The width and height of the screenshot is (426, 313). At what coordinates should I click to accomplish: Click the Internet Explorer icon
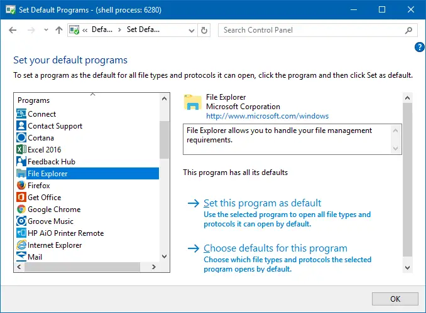(x=21, y=245)
